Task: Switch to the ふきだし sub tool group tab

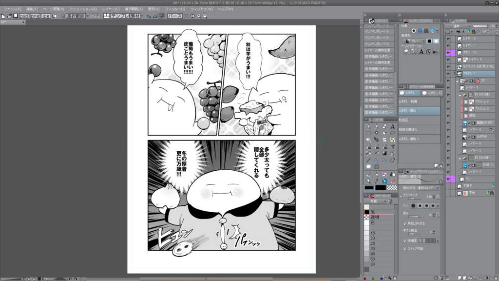Action: click(409, 93)
